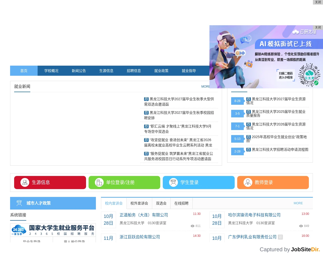The height and width of the screenshot is (257, 323).
Task: Click MORE in the 宣讲会 tab bar
Action: point(298,203)
